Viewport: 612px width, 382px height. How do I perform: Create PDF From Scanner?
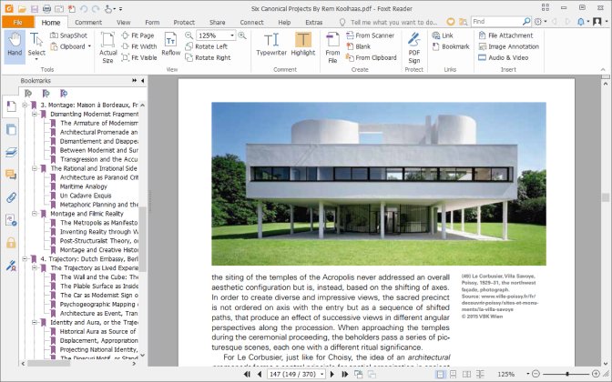click(370, 35)
